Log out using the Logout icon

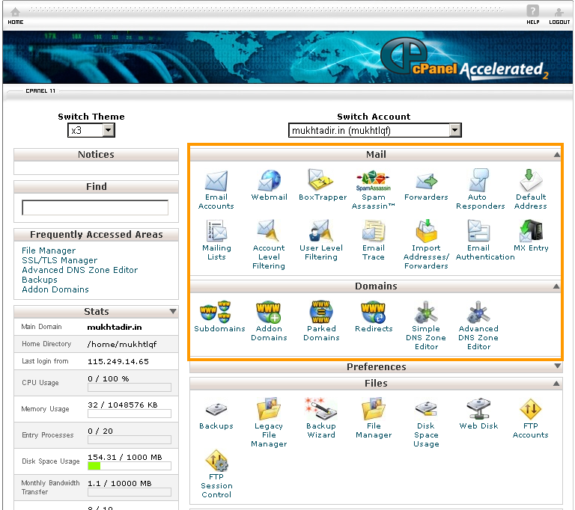559,16
